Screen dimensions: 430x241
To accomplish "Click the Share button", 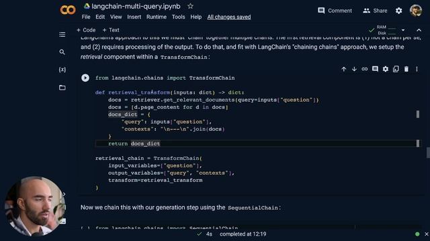I will [x=375, y=11].
